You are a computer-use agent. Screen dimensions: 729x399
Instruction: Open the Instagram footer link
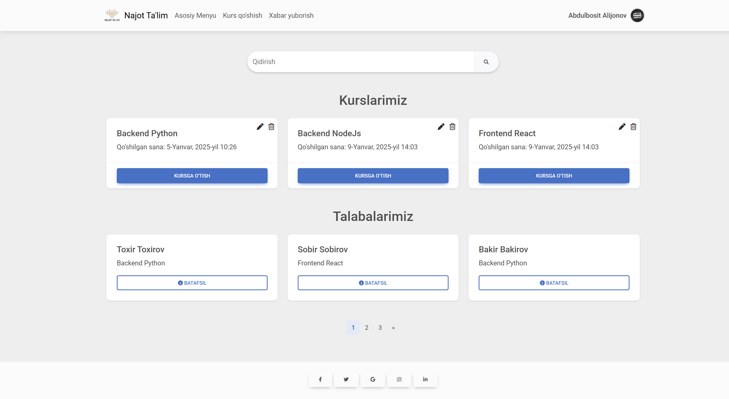click(399, 379)
